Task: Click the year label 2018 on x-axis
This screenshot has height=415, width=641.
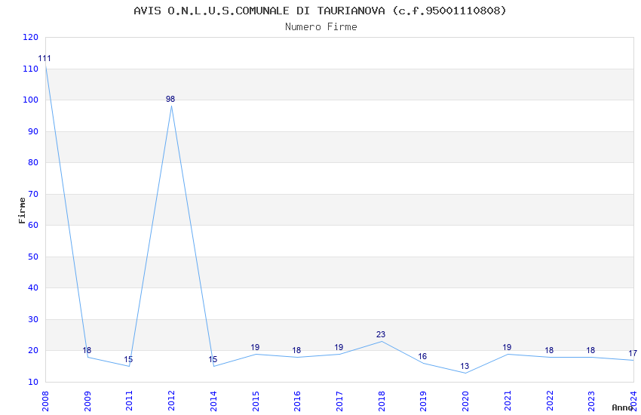Action: click(x=382, y=401)
